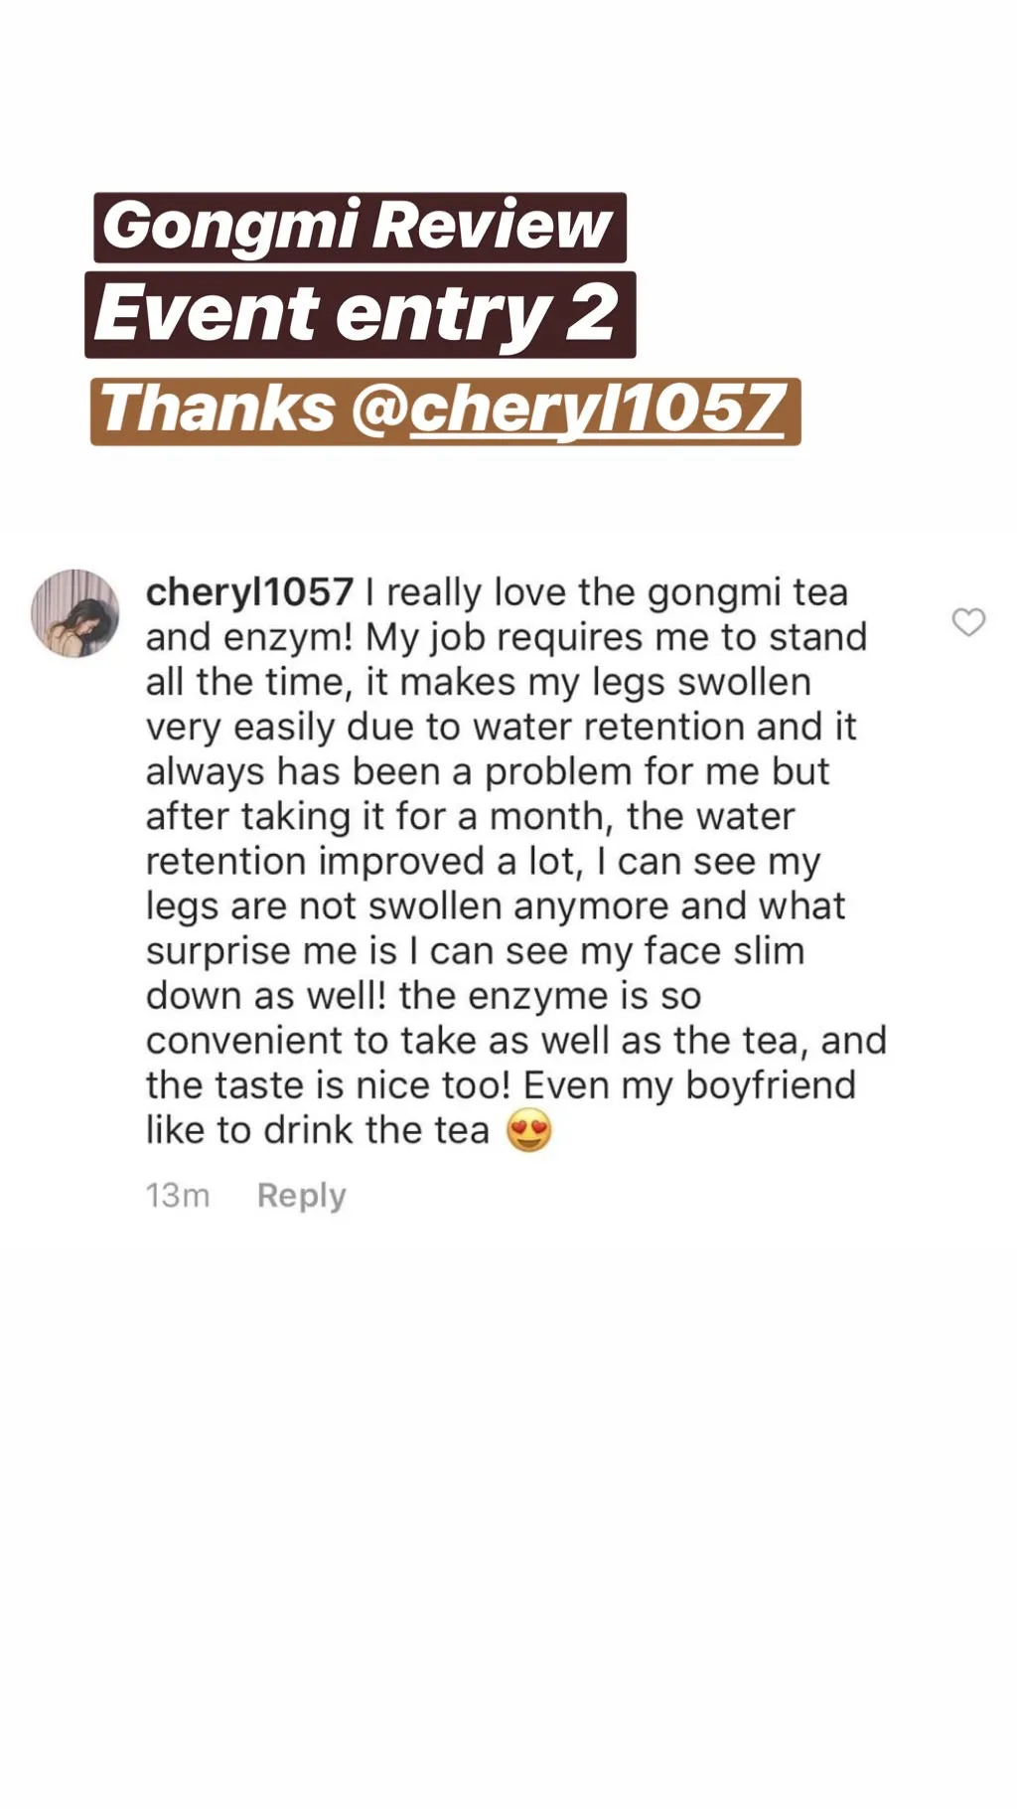Click the words 'gongmi tea' in the first line
The image size is (1017, 1809).
point(748,592)
